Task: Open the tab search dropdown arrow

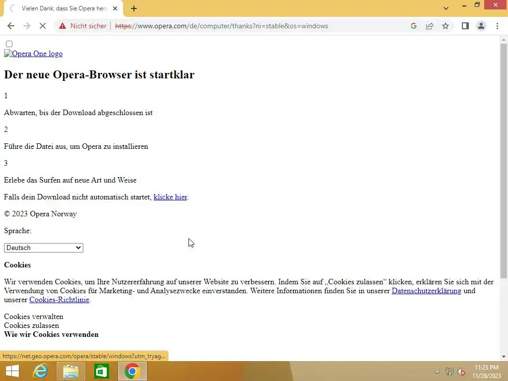Action: [446, 8]
